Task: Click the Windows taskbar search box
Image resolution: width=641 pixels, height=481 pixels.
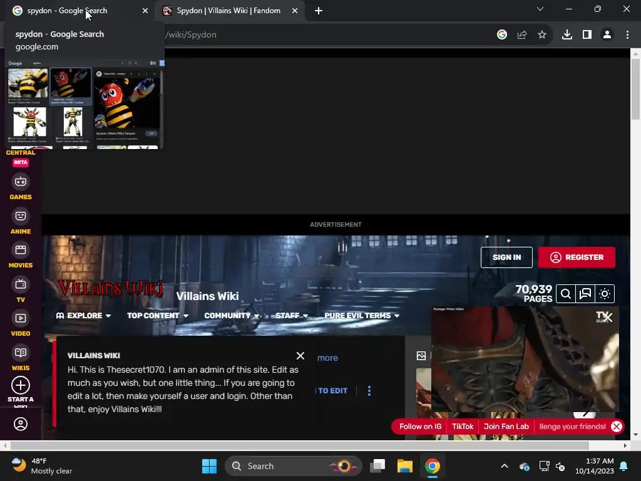Action: pyautogui.click(x=294, y=466)
